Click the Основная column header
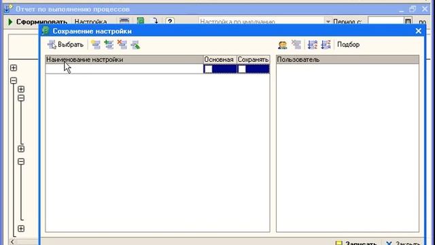 coord(220,59)
